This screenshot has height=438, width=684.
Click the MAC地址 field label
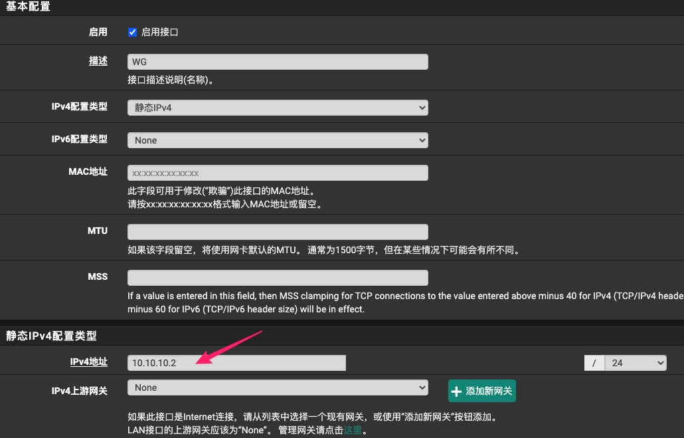click(x=88, y=171)
